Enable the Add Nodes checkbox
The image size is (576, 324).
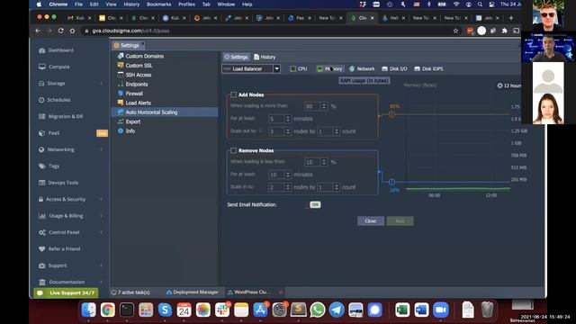(233, 94)
